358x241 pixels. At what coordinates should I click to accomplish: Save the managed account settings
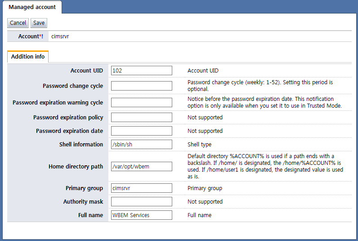coord(39,23)
